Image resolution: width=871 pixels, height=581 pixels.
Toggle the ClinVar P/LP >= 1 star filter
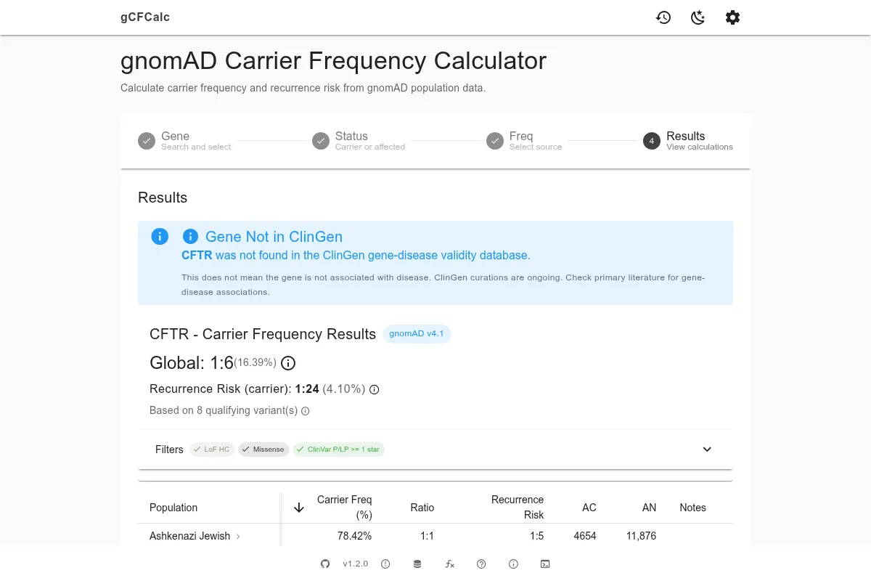[338, 449]
